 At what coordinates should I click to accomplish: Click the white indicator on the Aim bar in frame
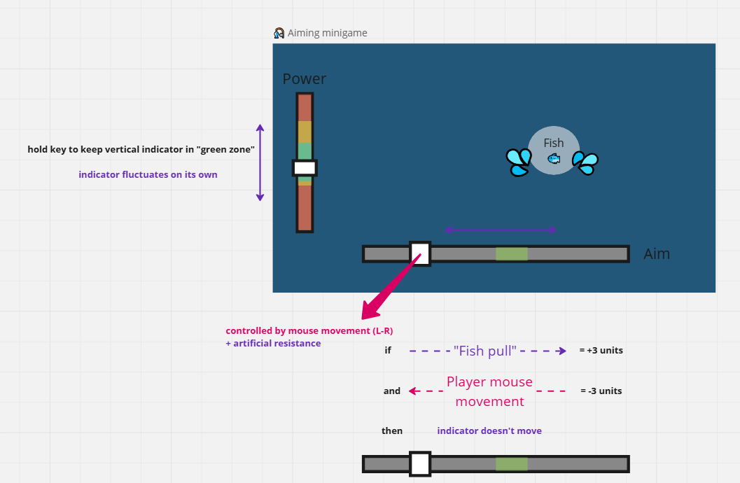419,254
